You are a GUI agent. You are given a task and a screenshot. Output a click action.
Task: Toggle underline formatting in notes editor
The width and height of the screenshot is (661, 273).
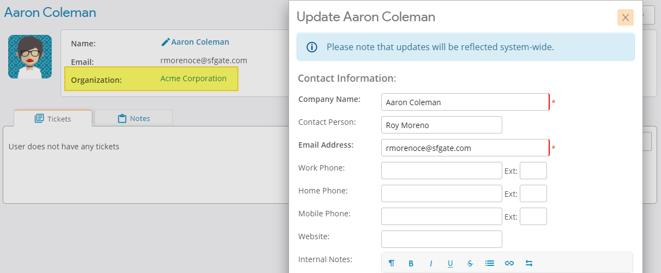450,263
